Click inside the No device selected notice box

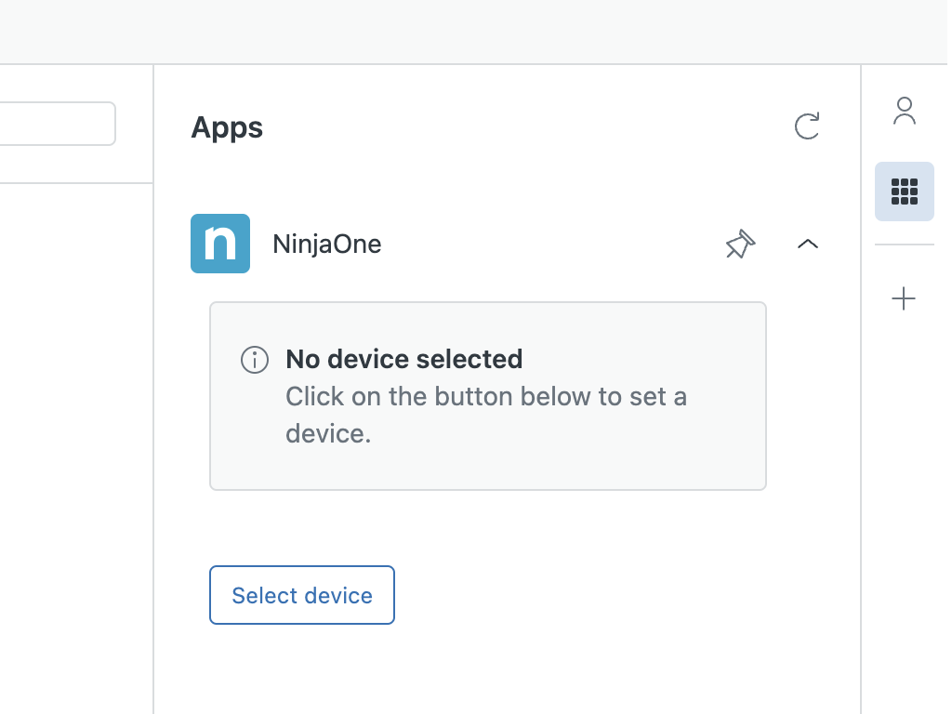(x=487, y=395)
